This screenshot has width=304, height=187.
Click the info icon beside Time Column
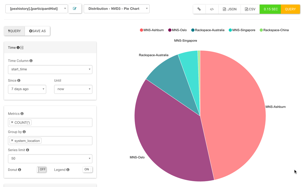coord(31,61)
